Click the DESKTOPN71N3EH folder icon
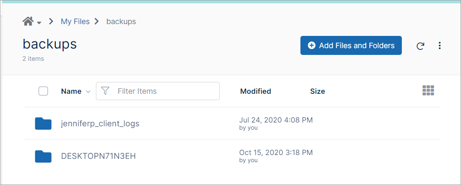Screen dimensions: 461x185 43,156
